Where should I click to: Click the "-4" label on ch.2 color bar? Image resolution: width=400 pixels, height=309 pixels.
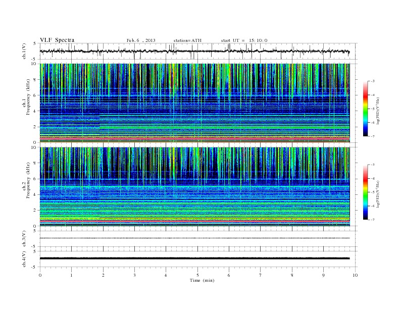tap(373, 178)
